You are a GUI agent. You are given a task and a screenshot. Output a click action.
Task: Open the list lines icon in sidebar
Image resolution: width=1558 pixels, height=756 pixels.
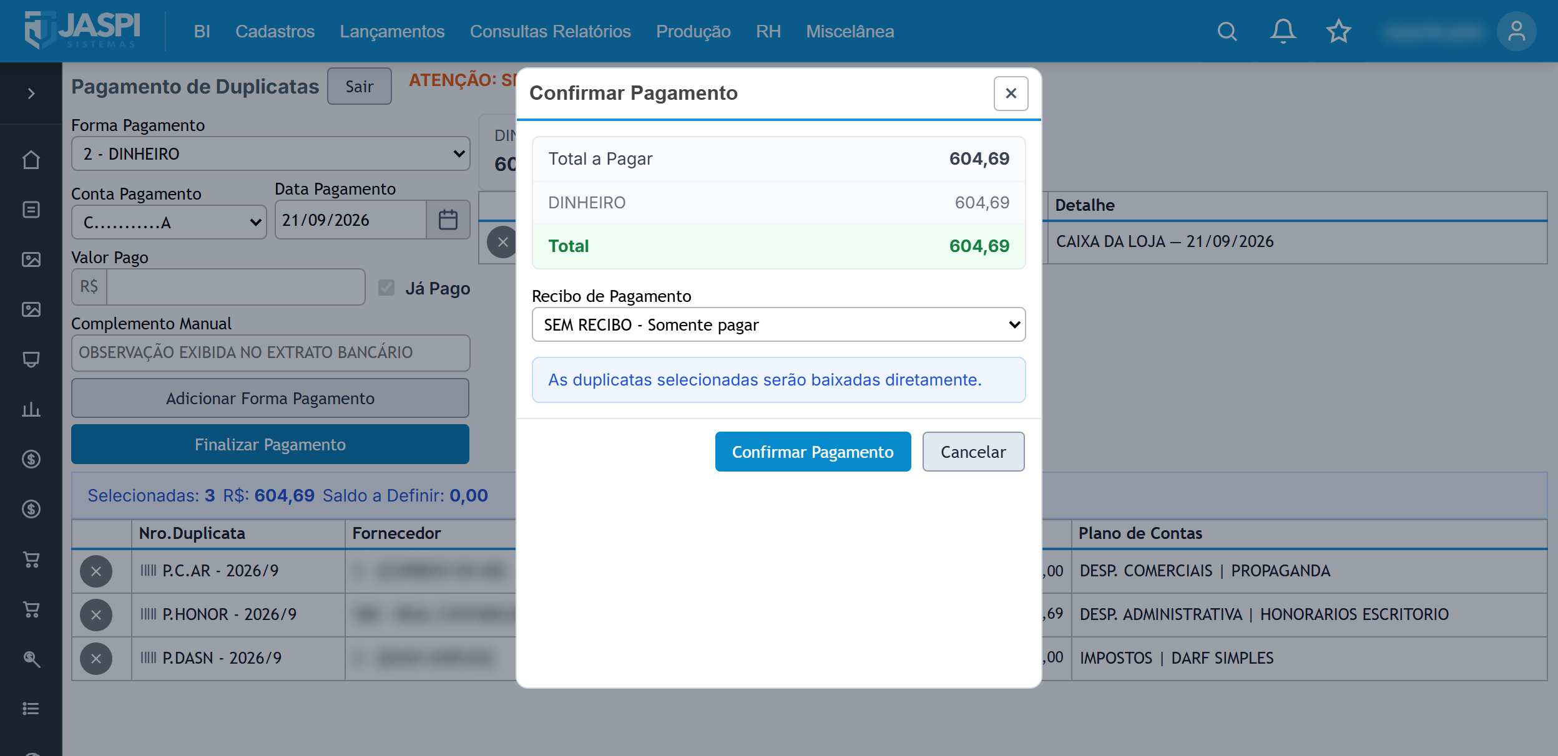[31, 709]
